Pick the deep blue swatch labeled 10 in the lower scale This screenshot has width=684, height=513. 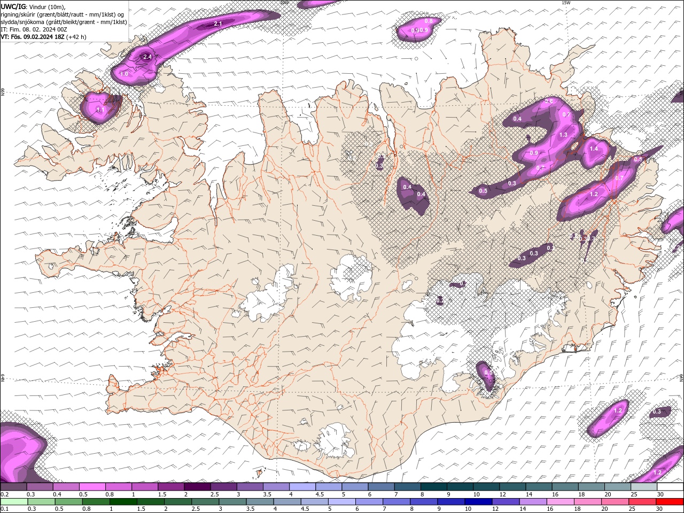click(478, 502)
